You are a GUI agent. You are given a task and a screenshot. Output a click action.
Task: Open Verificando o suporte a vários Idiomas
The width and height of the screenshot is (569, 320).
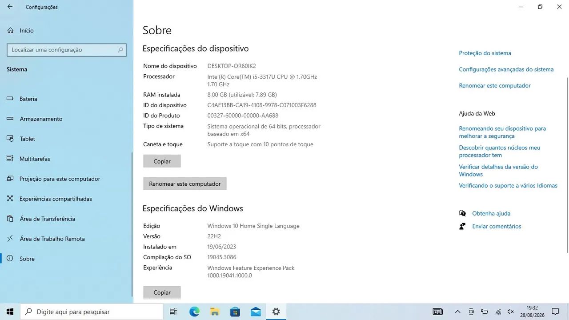508,185
